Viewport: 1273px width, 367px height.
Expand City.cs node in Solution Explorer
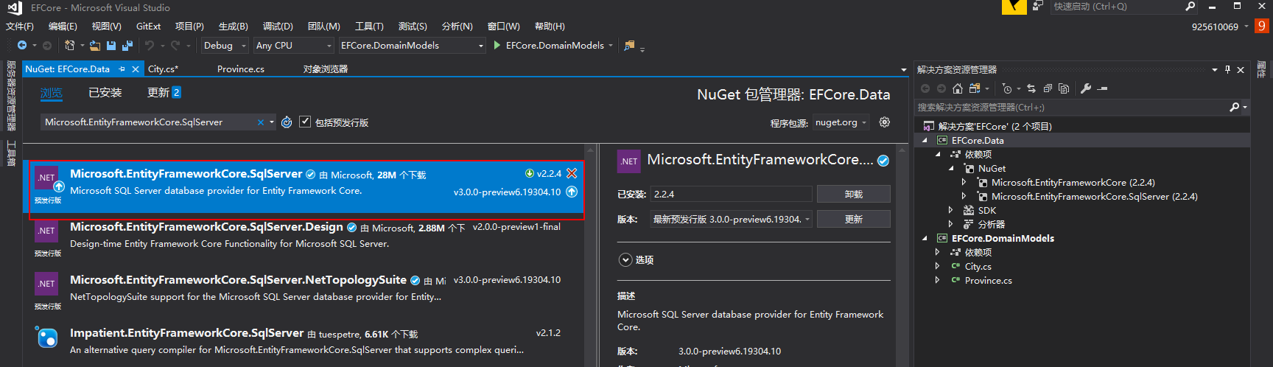938,267
